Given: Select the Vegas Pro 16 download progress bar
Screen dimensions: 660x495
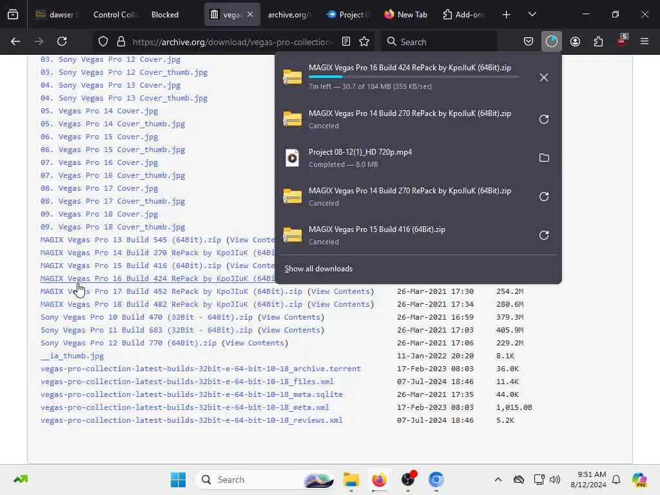Looking at the screenshot, I should click(414, 77).
